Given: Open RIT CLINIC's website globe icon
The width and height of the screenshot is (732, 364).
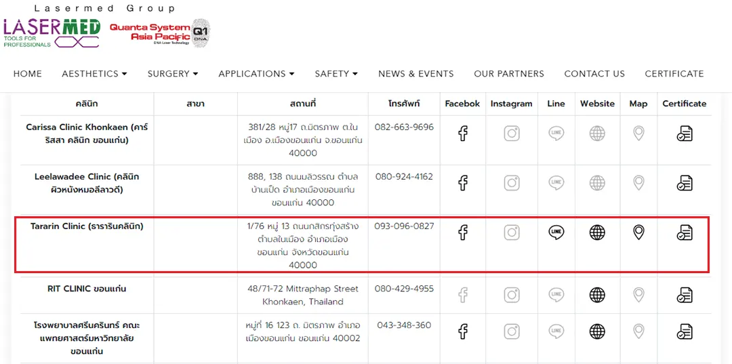Looking at the screenshot, I should (597, 295).
